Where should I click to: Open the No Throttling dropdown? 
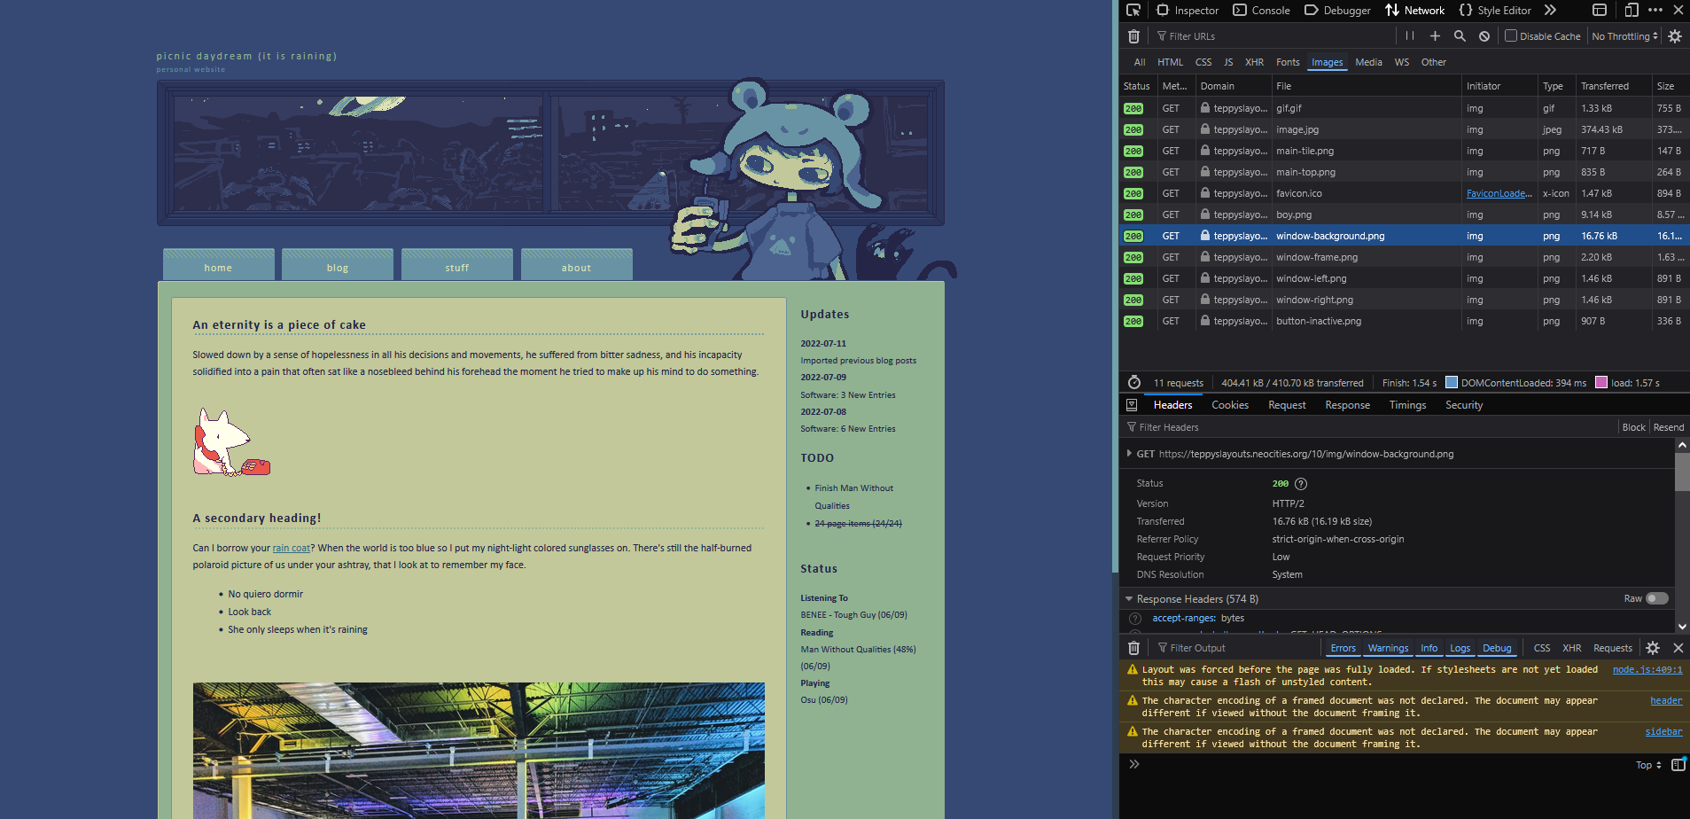click(x=1624, y=36)
